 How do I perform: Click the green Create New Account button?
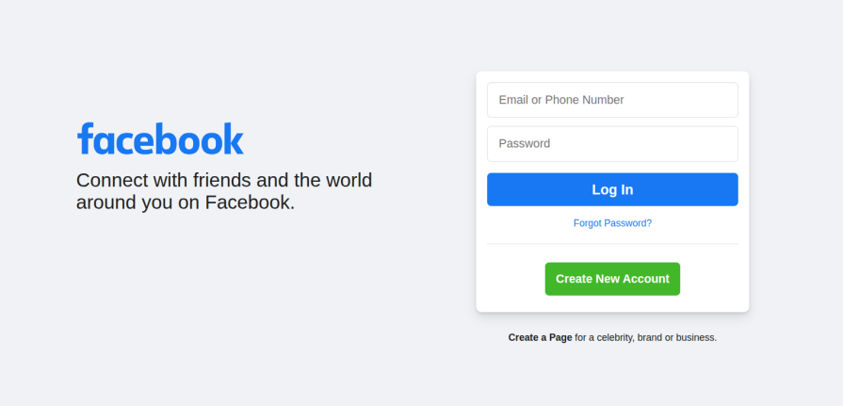click(x=612, y=279)
